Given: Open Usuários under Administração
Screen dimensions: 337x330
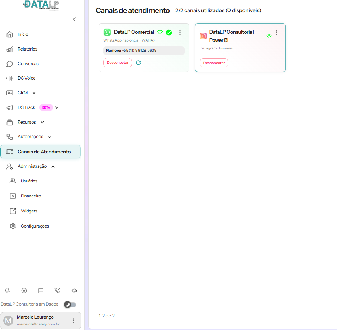Looking at the screenshot, I should (29, 181).
